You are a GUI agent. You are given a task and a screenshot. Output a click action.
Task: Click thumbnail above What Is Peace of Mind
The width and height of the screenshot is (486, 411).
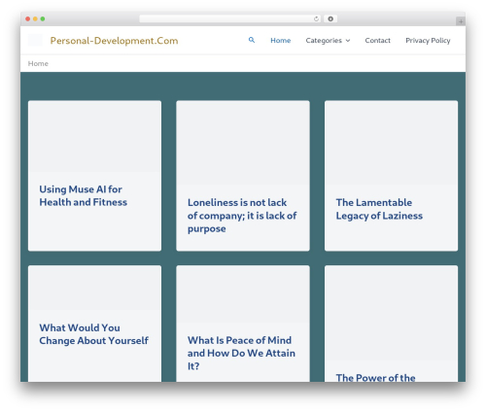(243, 293)
